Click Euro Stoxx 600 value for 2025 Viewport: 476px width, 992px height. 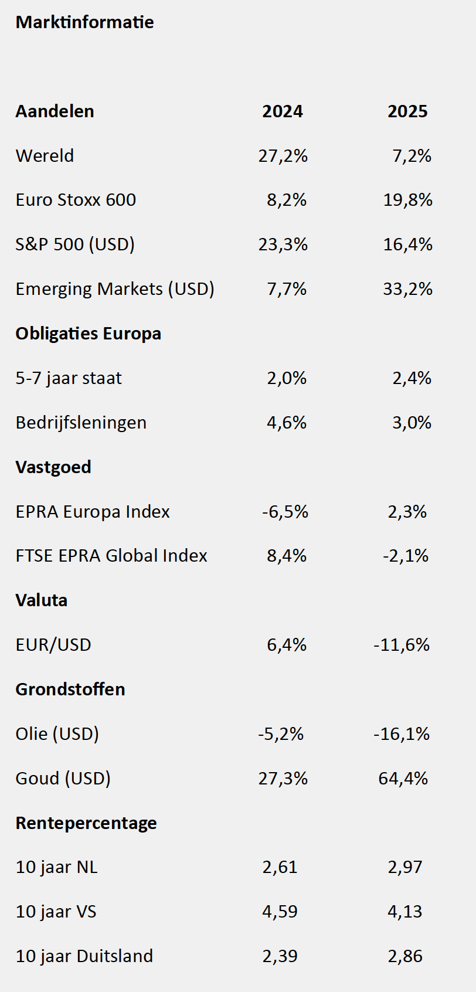[407, 201]
